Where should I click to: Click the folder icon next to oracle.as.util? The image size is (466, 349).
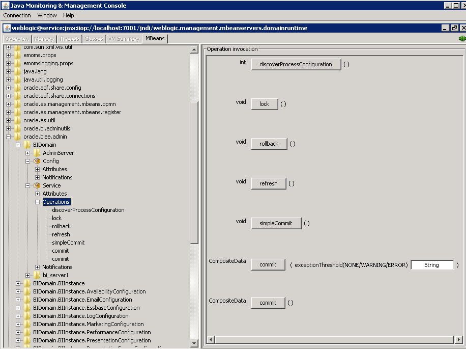pos(17,120)
